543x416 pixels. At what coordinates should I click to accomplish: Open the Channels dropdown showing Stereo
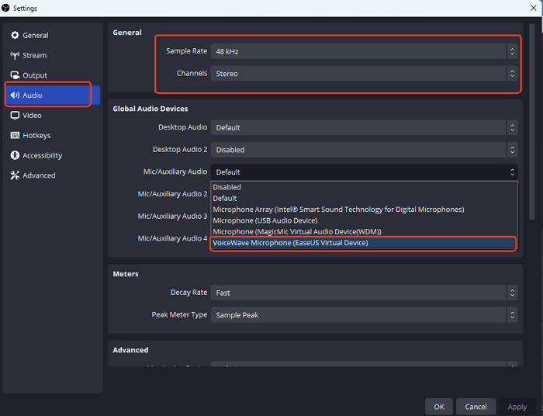click(364, 74)
